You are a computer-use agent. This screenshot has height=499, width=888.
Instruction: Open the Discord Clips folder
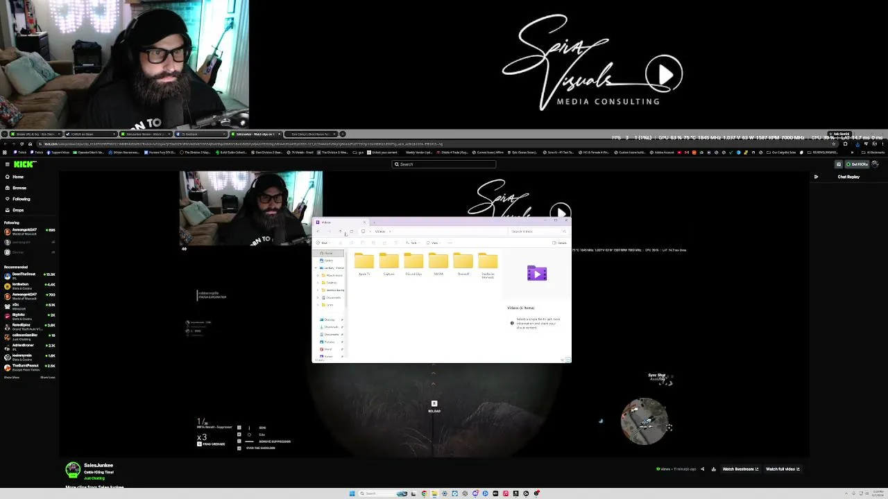tap(413, 265)
